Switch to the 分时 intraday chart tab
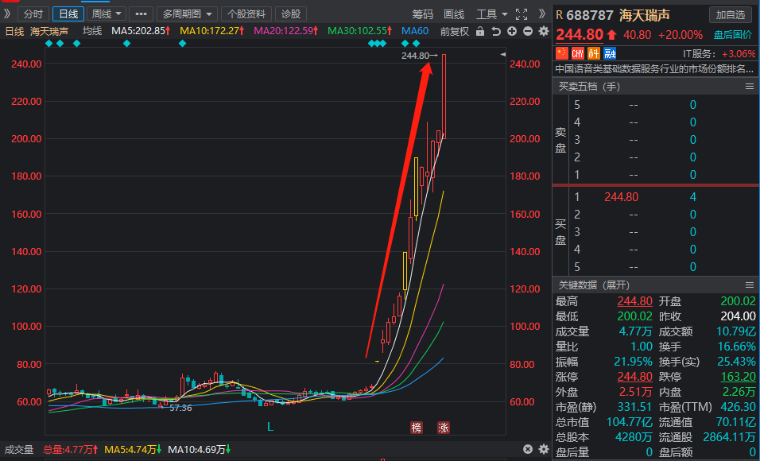The height and width of the screenshot is (461, 760). click(x=33, y=14)
